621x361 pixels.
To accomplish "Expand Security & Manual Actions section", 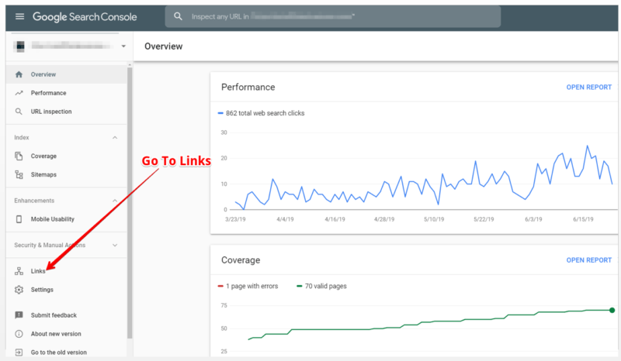I will 115,245.
